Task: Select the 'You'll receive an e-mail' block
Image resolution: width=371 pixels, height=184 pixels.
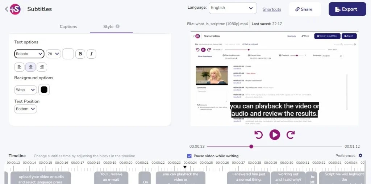Action: click(111, 178)
